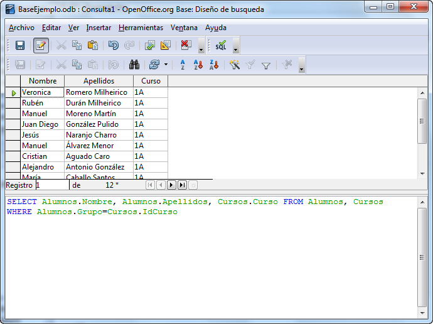Click cell 'Cristian'

pos(43,156)
